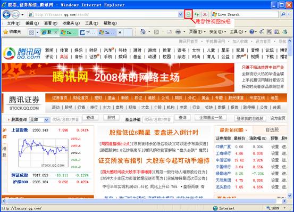Click the Read Mail envelope icon
The width and height of the screenshot is (294, 212).
pyautogui.click(x=169, y=32)
